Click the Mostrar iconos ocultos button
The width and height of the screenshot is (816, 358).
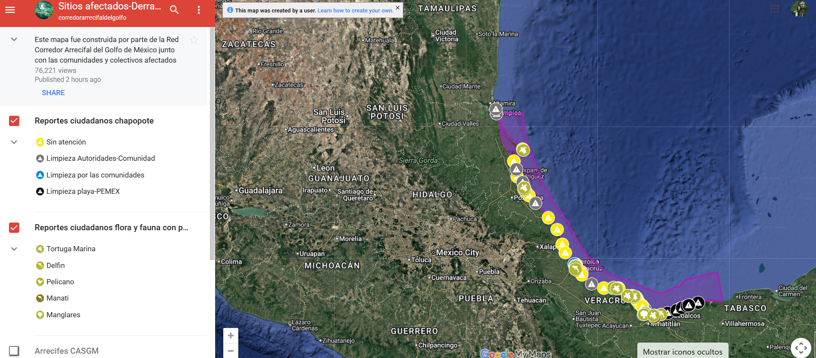pyautogui.click(x=682, y=352)
